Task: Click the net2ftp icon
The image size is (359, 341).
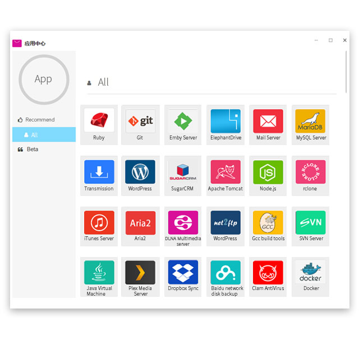Action: [x=225, y=223]
